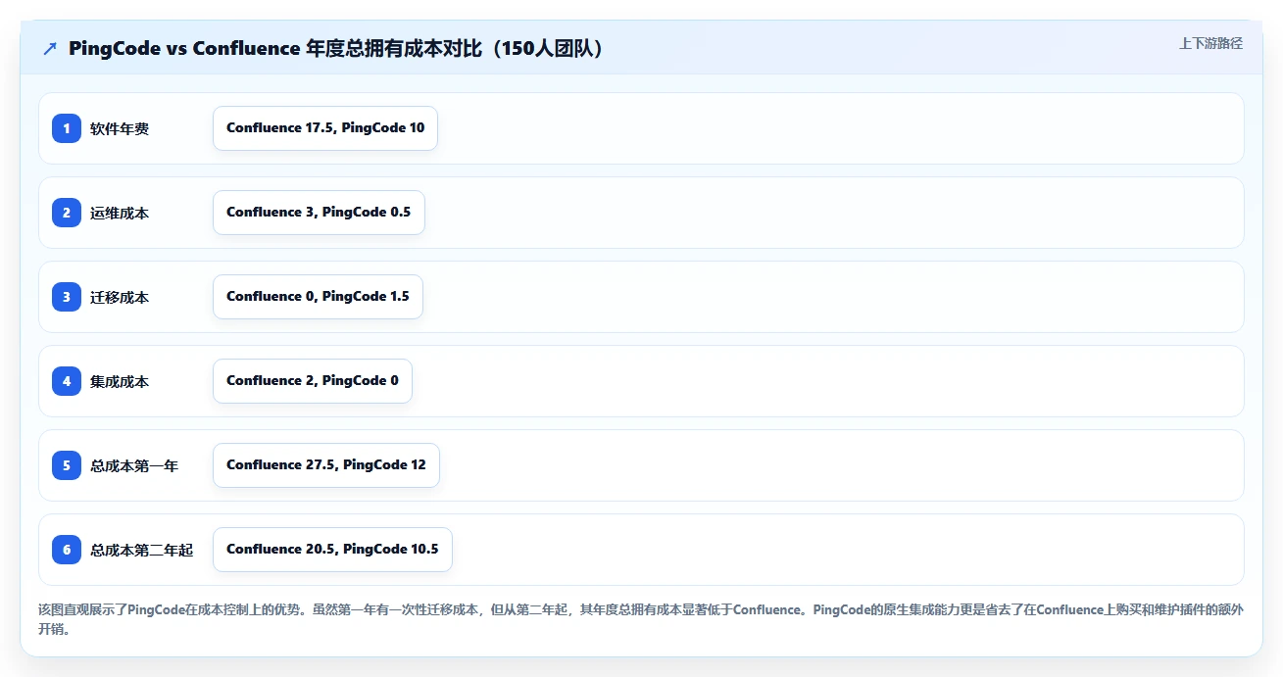The height and width of the screenshot is (677, 1283).
Task: Select step badge number 2
Action: [67, 213]
